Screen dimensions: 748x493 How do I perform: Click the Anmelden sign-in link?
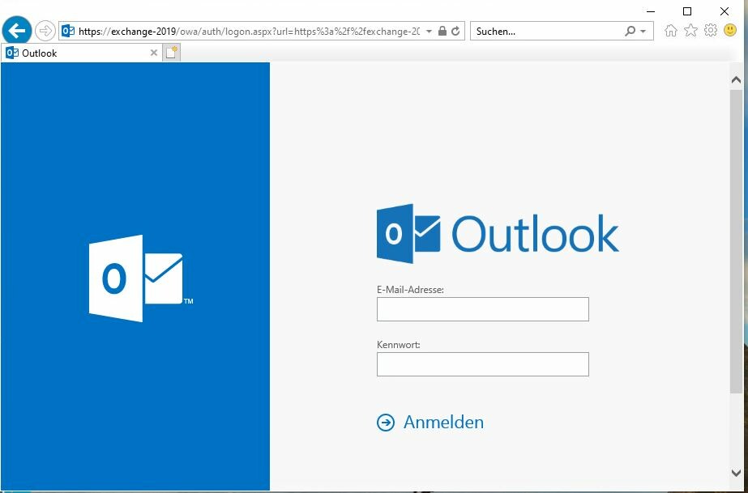coord(443,422)
